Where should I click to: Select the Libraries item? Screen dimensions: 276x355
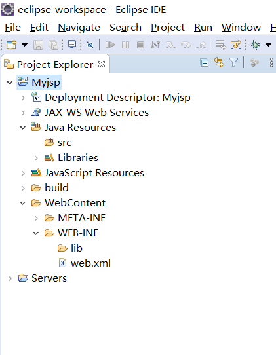pos(78,158)
